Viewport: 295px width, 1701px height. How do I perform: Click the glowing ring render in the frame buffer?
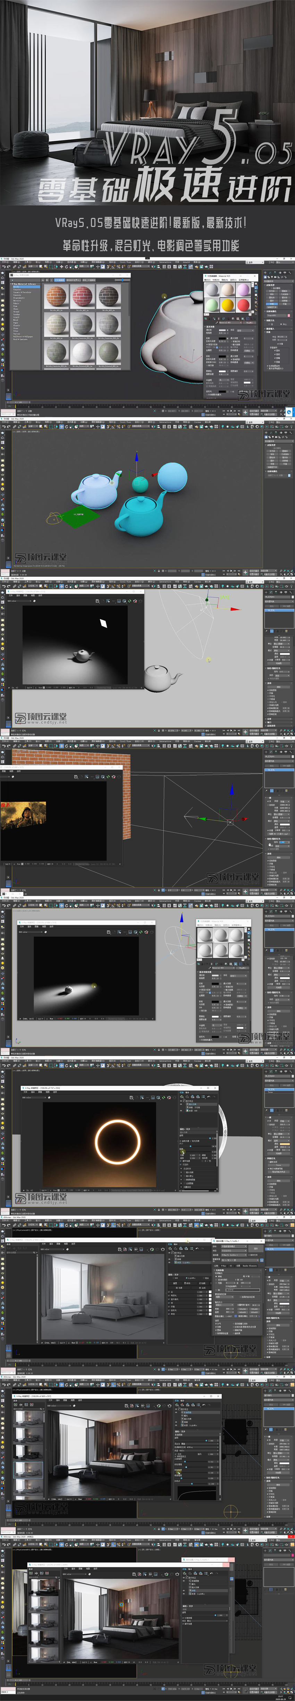point(118,1142)
